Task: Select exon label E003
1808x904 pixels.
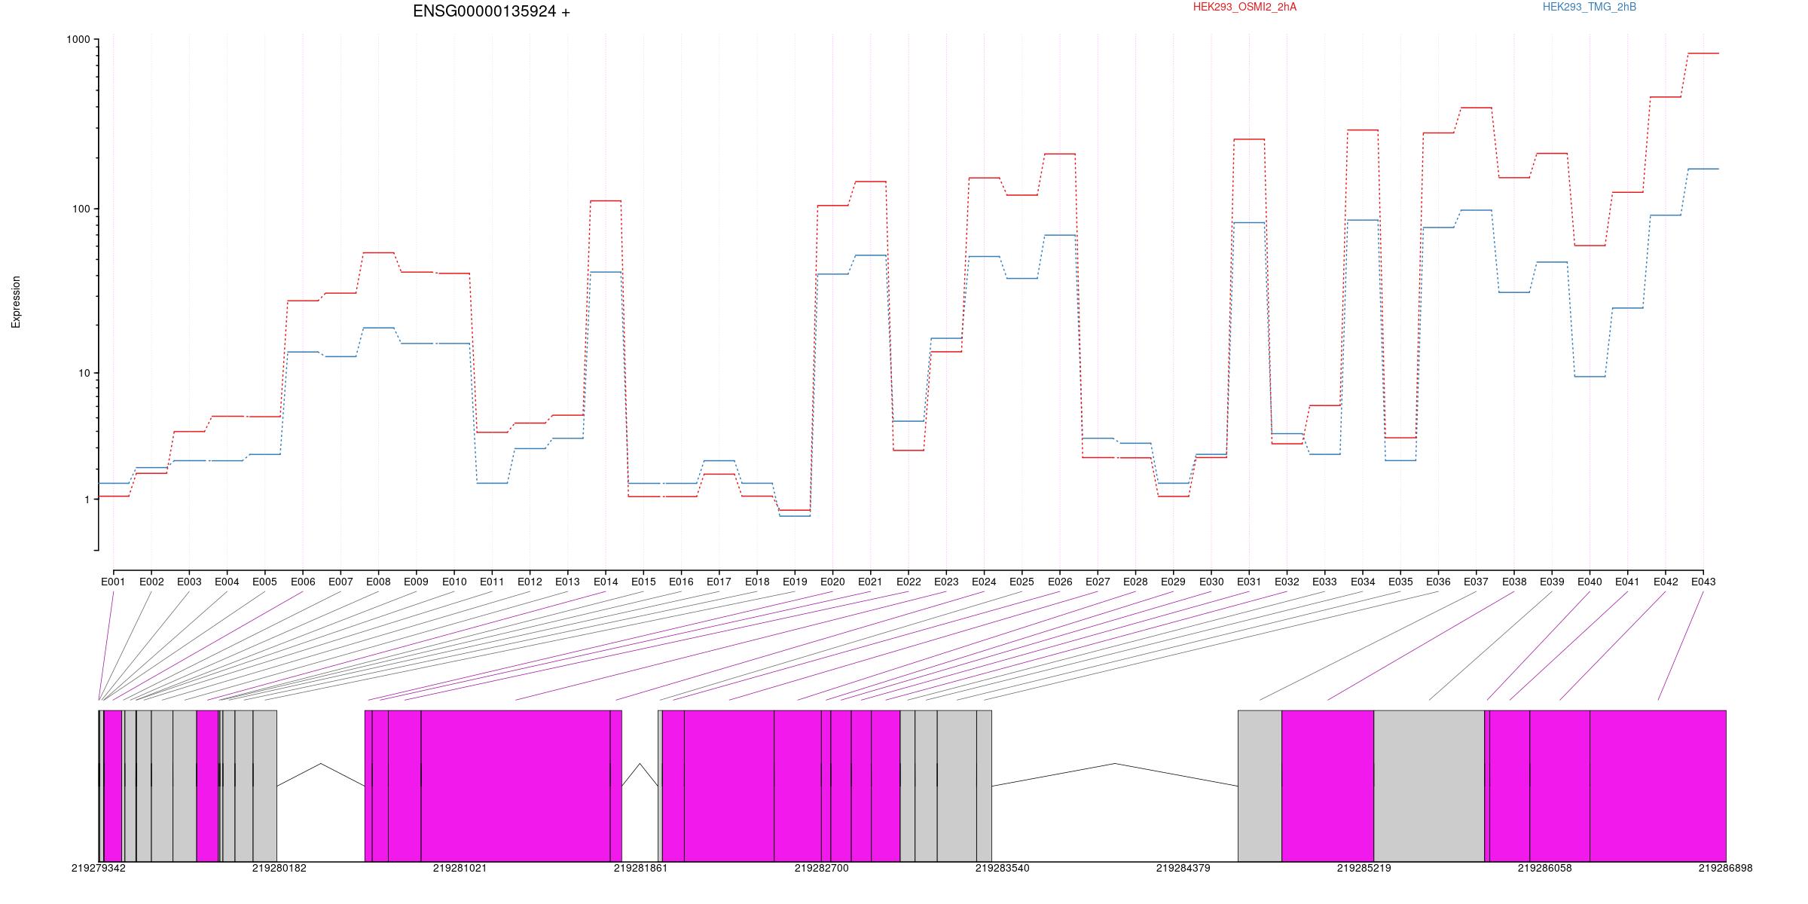Action: pos(189,582)
